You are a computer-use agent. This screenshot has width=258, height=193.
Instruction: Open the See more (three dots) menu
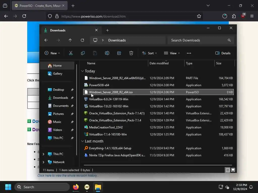coord(189,53)
